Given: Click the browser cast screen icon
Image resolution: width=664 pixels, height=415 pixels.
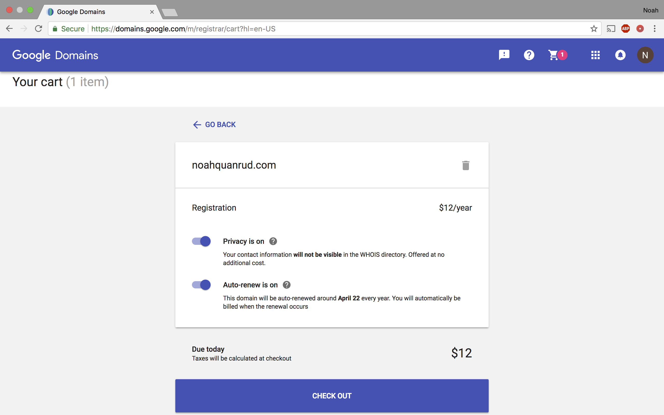Looking at the screenshot, I should (611, 29).
